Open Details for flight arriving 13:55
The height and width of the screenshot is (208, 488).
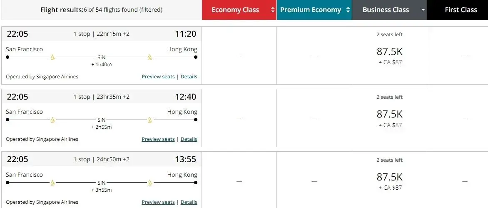point(189,202)
